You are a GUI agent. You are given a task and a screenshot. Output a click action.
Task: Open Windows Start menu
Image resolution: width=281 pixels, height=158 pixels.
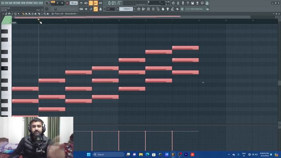tap(89, 154)
